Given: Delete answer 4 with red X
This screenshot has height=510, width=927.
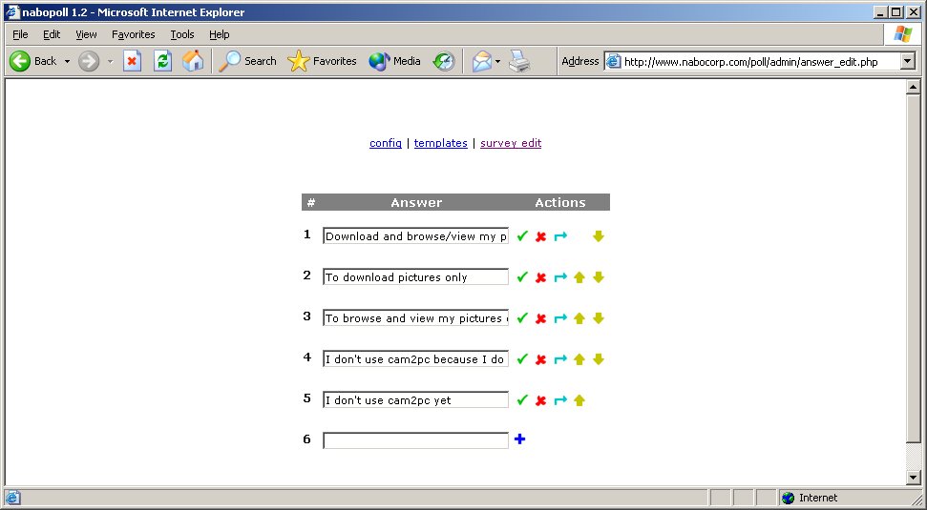Looking at the screenshot, I should [x=540, y=359].
